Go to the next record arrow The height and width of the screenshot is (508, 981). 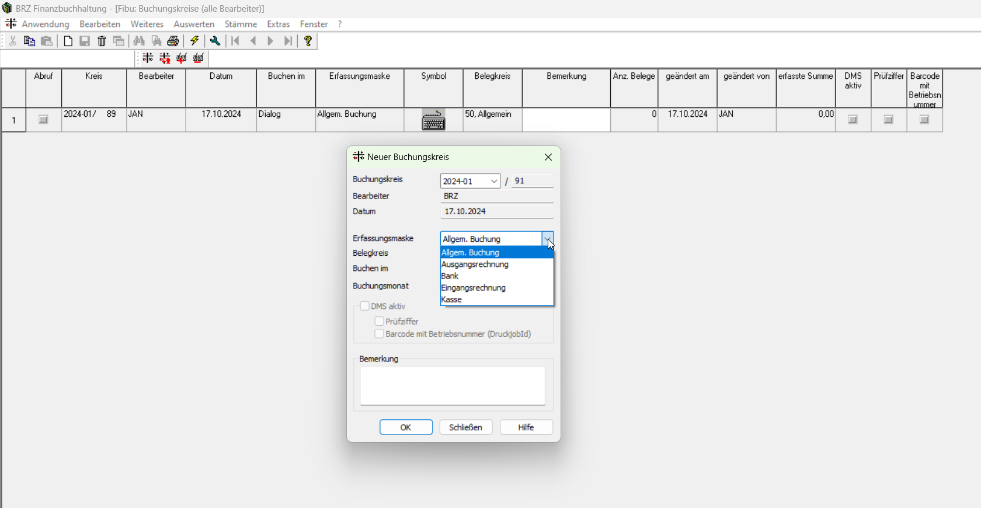click(x=271, y=41)
